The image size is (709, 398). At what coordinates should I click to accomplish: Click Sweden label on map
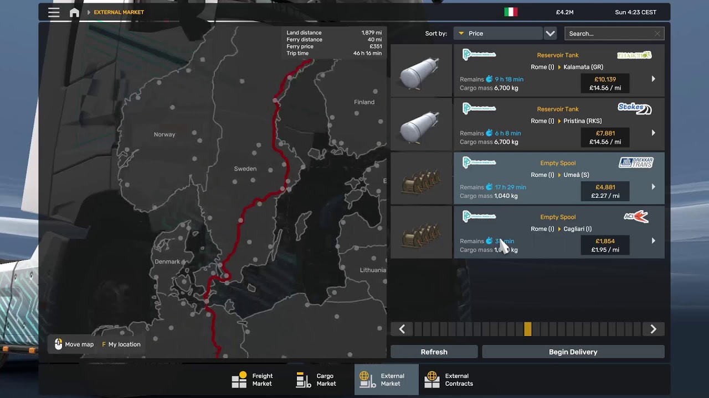[x=245, y=169]
